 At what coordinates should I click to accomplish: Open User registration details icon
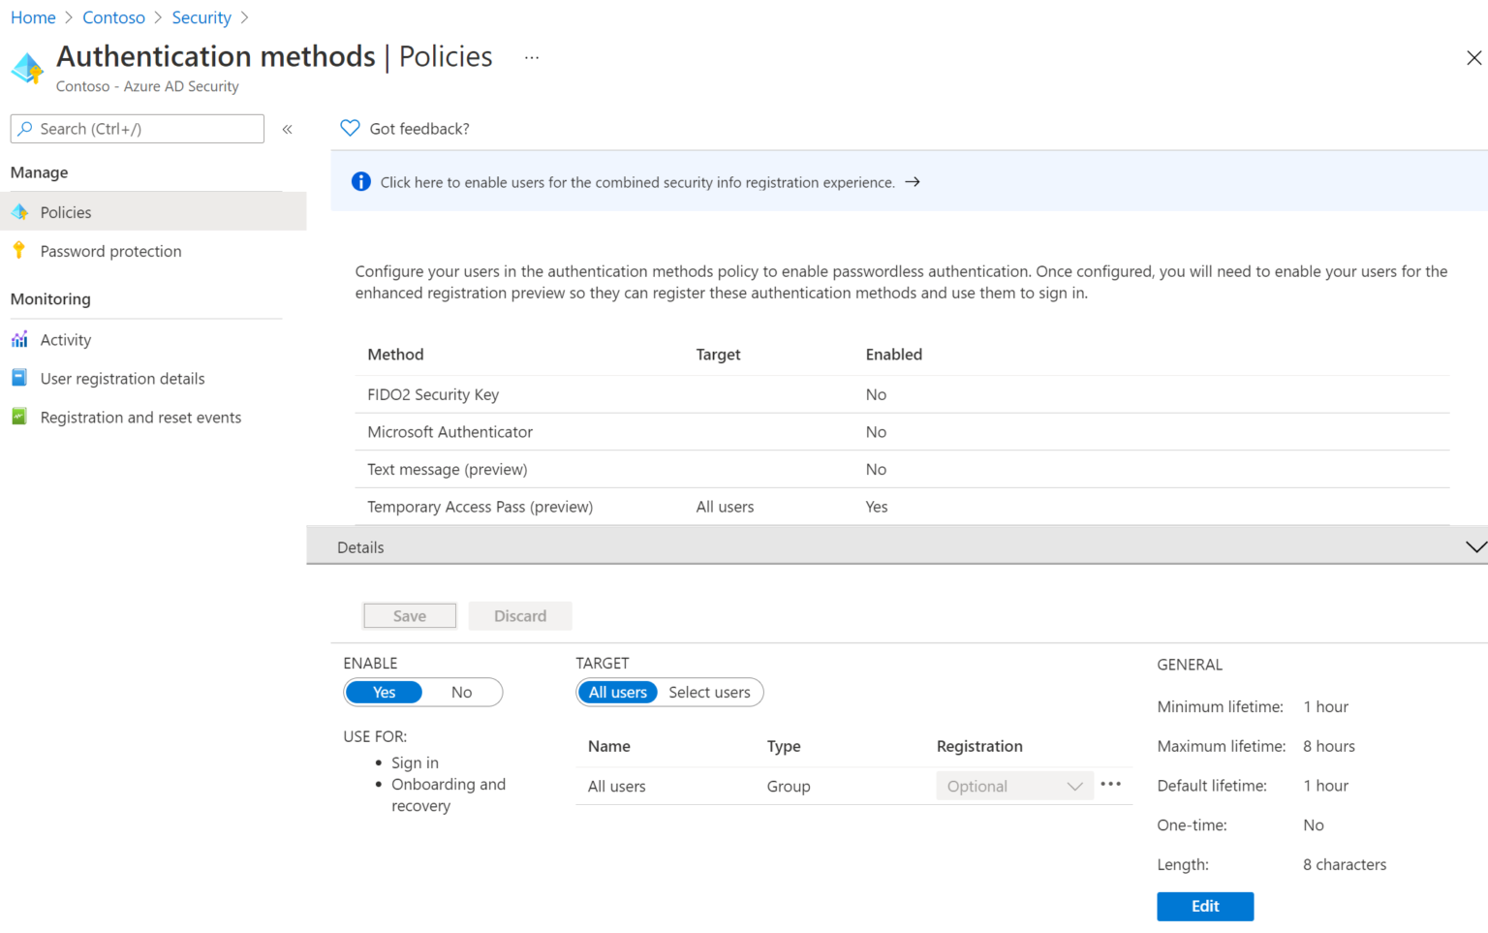point(20,378)
